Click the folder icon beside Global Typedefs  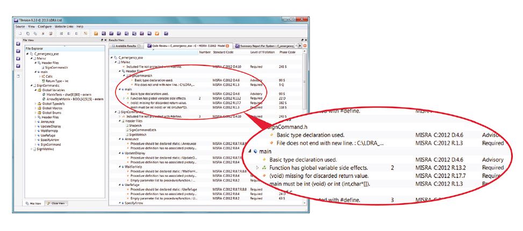tap(39, 103)
